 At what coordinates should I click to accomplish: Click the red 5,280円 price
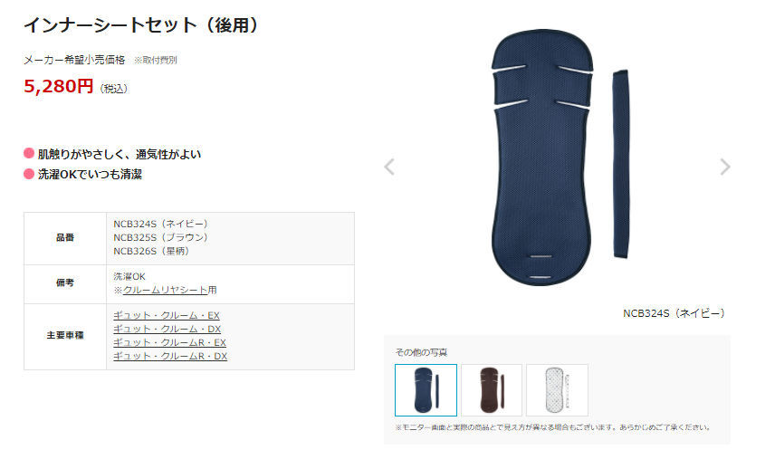point(58,86)
